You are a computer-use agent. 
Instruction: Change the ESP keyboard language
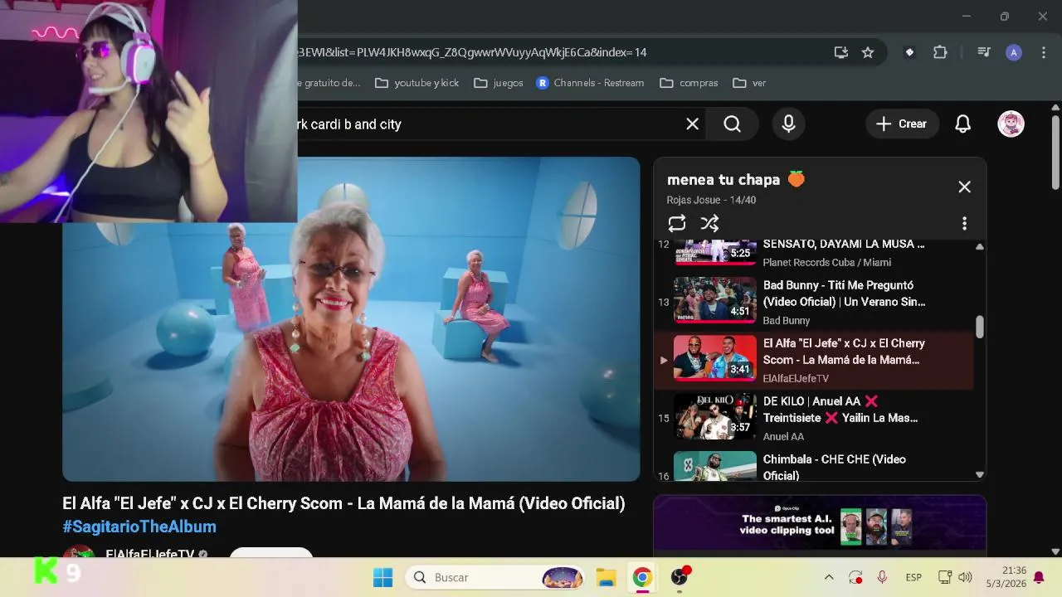(x=913, y=577)
